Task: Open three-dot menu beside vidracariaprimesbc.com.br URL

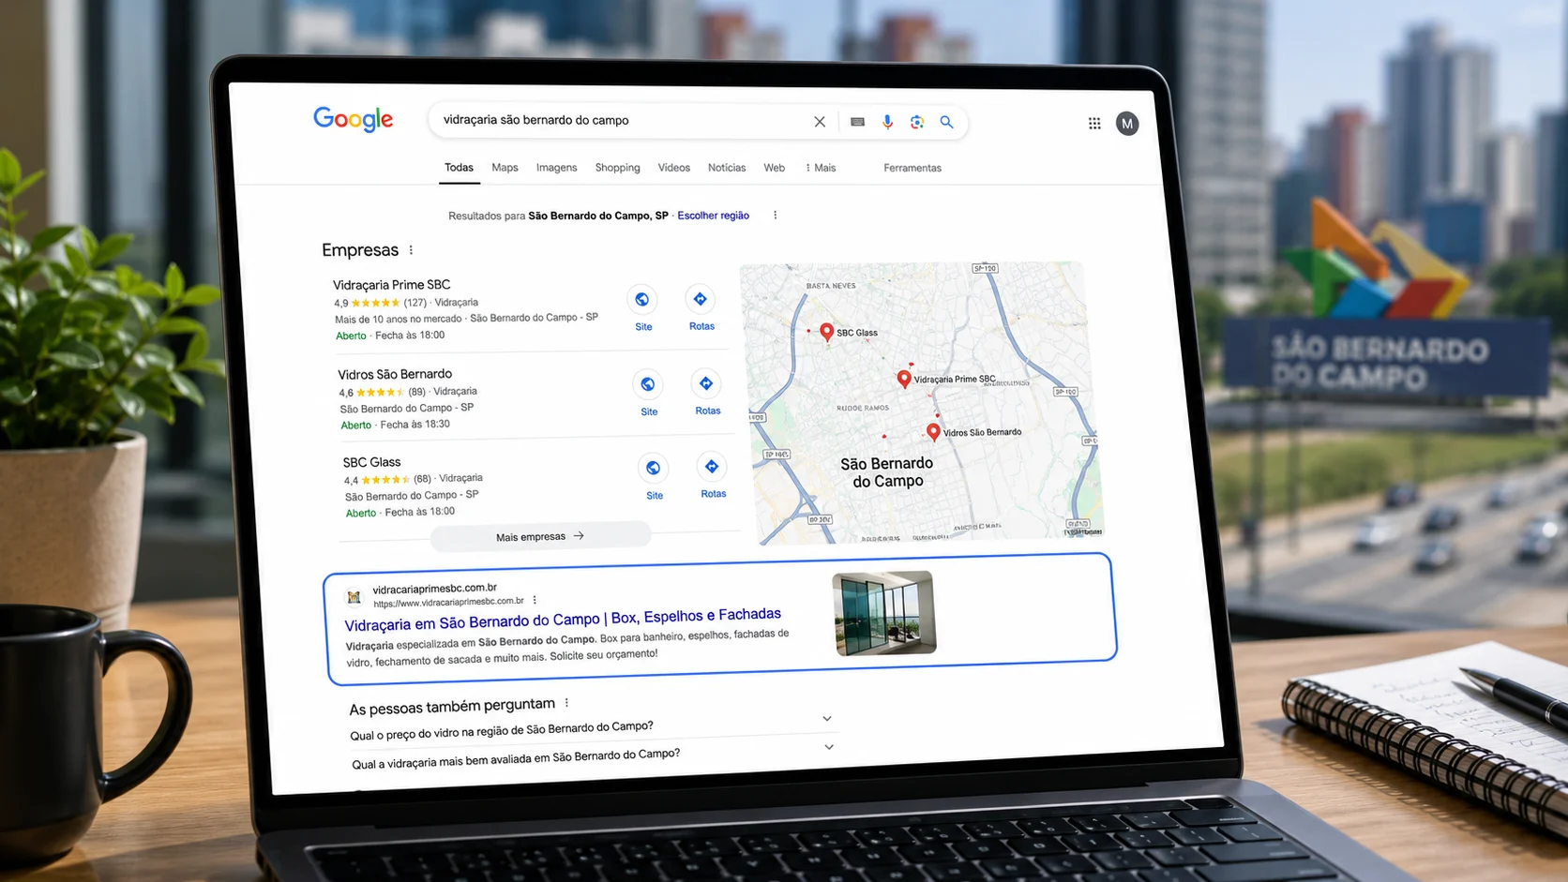Action: tap(535, 600)
